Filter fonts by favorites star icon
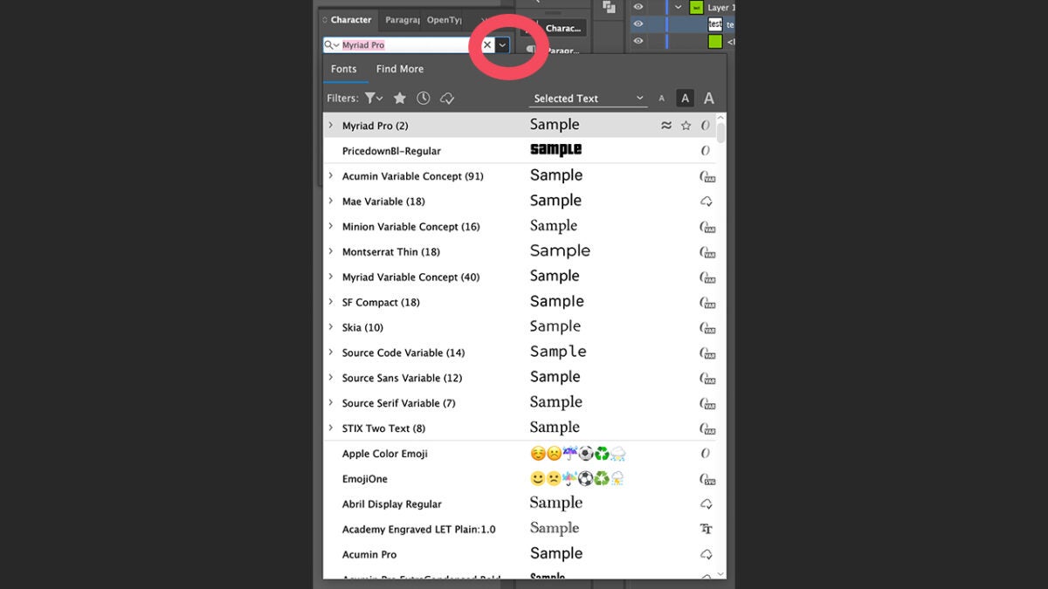Screen dimensions: 1048x589 400,99
